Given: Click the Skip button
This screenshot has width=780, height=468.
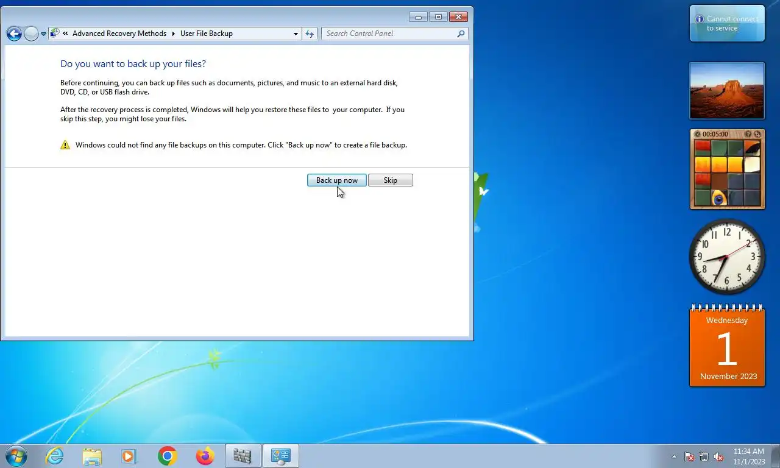Looking at the screenshot, I should pos(391,180).
